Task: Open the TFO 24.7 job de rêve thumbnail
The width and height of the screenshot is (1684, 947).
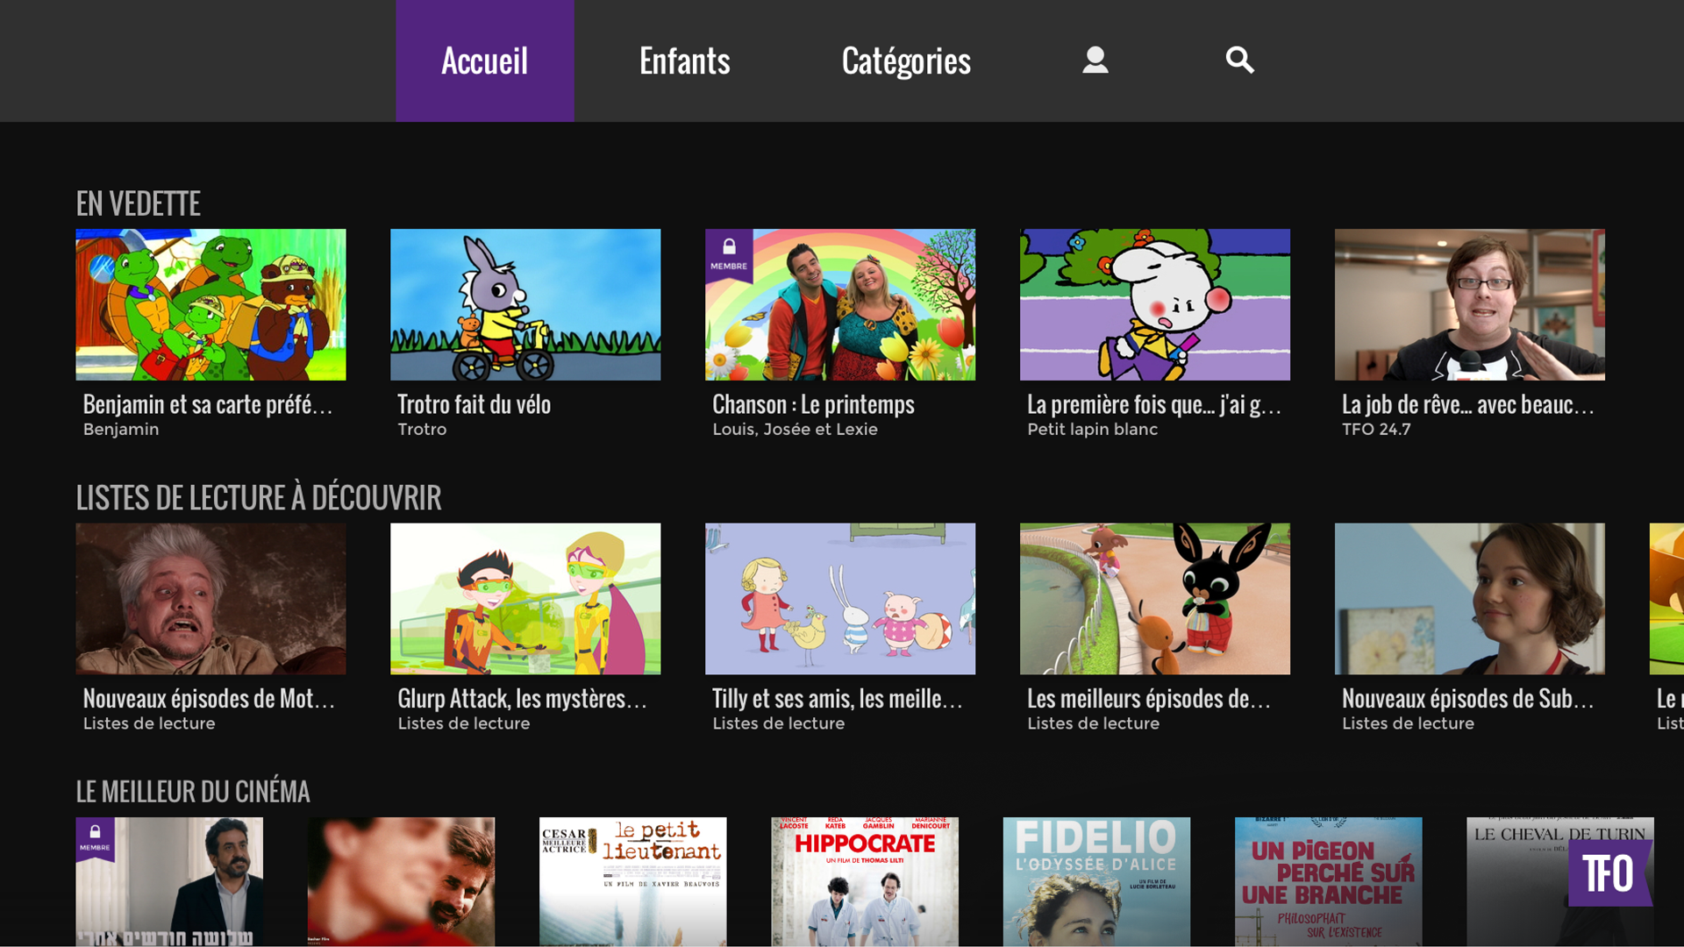Action: [x=1470, y=304]
